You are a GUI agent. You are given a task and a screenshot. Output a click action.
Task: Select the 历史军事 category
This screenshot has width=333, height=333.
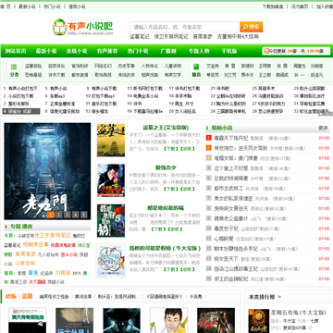(127, 66)
